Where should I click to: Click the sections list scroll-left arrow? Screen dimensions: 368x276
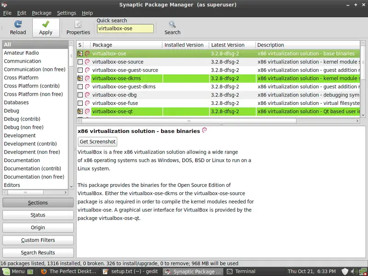pos(5,192)
